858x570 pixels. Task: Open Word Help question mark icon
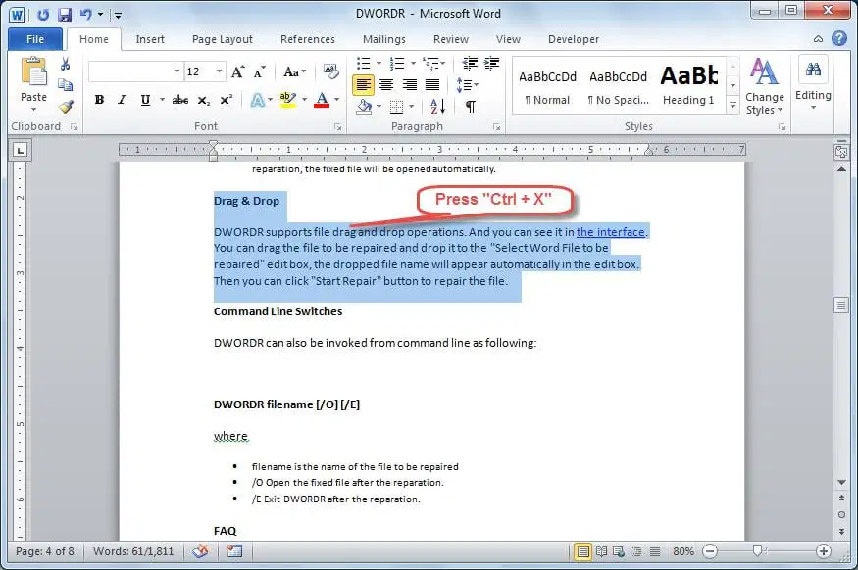(x=838, y=39)
